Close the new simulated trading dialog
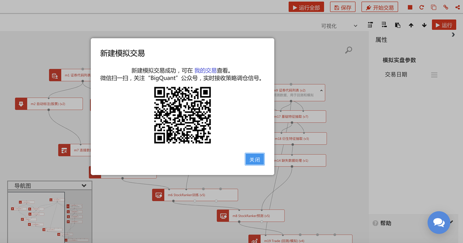 coord(255,159)
